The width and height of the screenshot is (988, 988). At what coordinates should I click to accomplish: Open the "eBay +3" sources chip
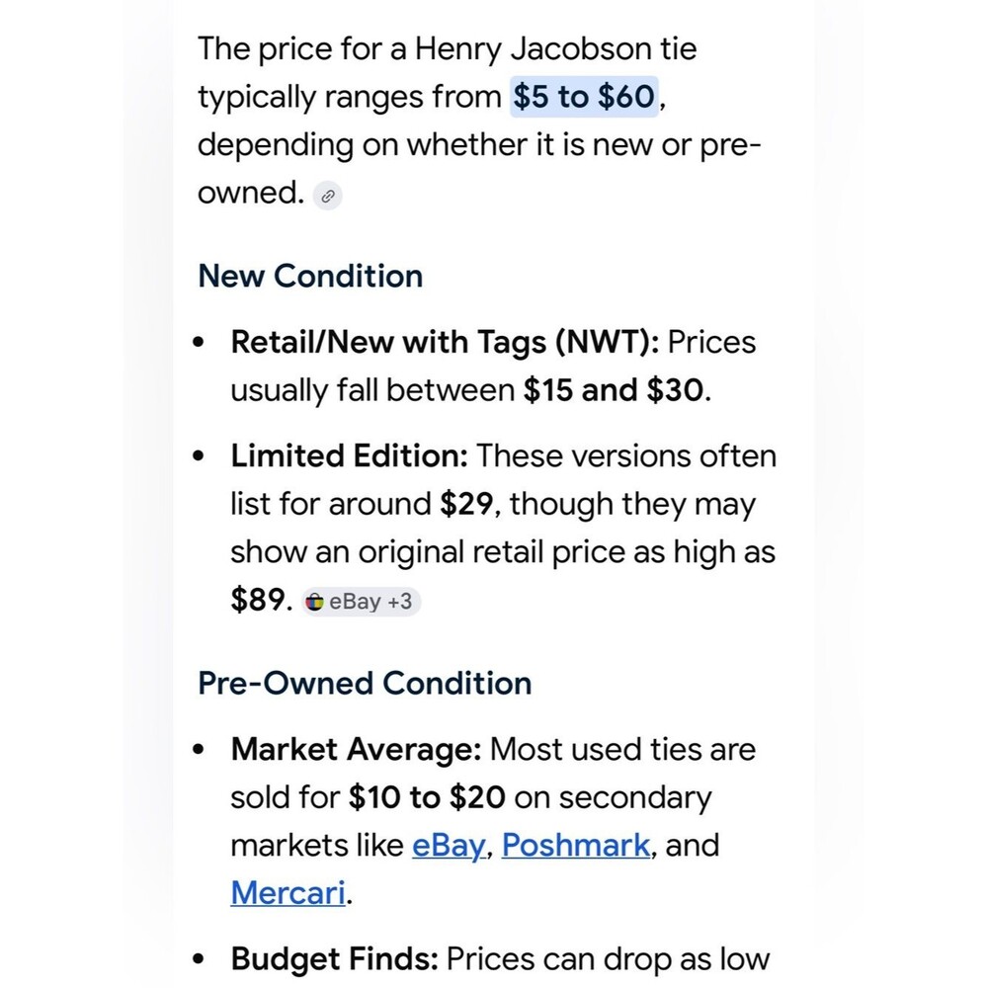pyautogui.click(x=361, y=601)
